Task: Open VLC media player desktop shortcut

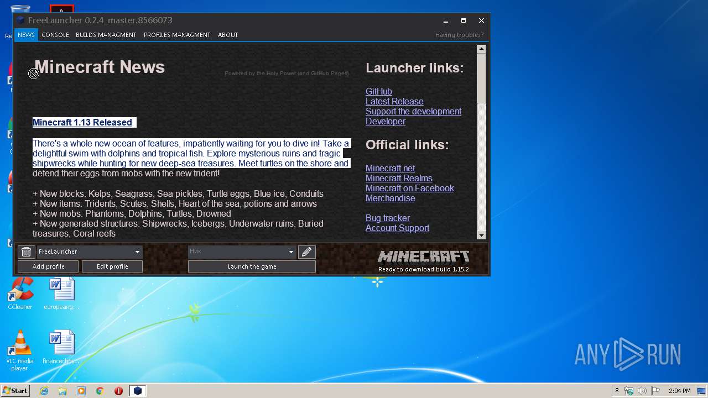Action: click(x=20, y=351)
